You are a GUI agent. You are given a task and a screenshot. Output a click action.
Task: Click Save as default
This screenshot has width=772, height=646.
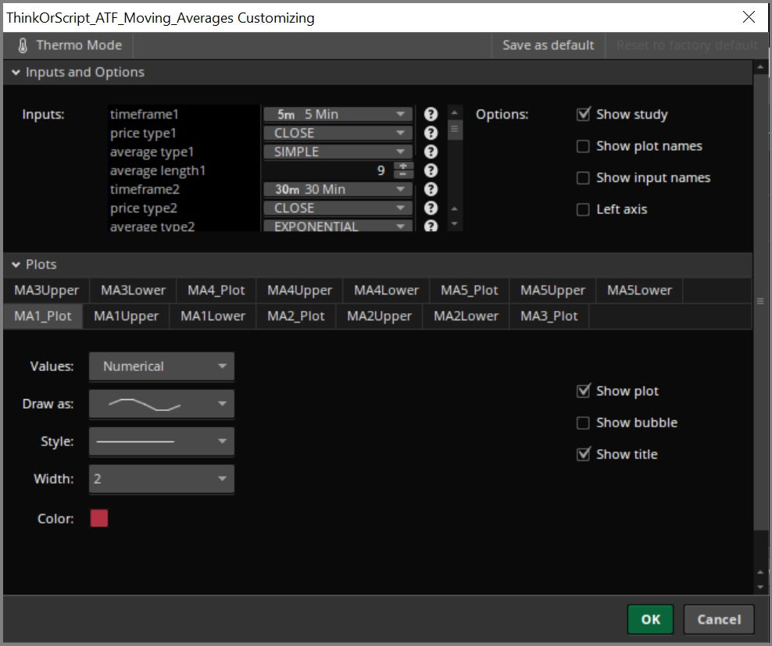(x=548, y=45)
